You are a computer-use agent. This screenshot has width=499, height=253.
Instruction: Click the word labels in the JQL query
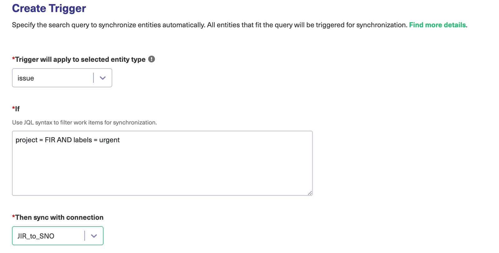pos(83,140)
